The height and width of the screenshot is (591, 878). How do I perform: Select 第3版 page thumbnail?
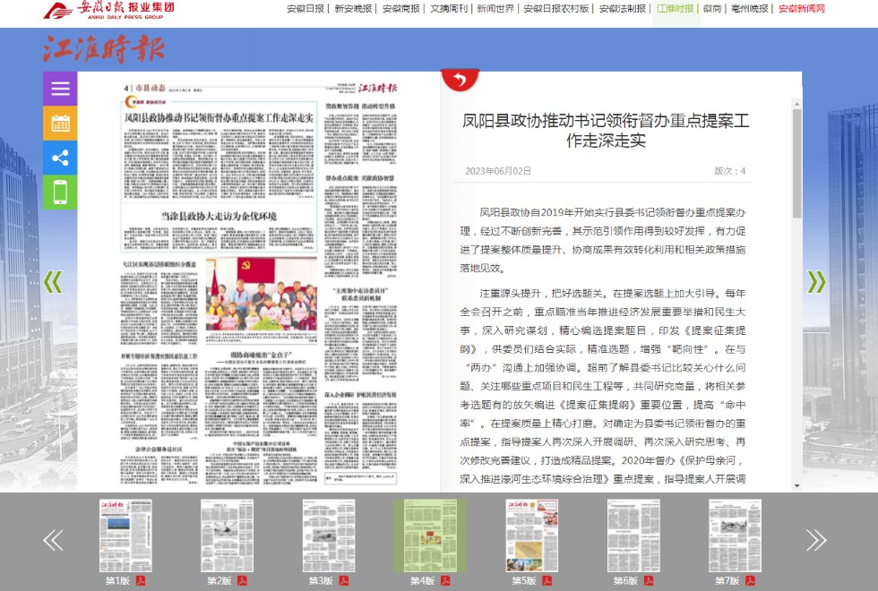pos(329,535)
